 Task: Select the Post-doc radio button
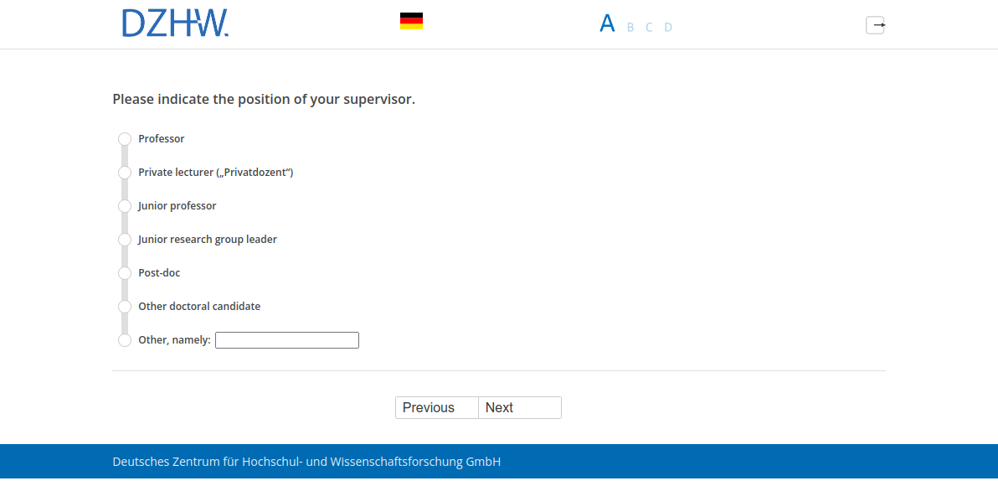point(125,273)
